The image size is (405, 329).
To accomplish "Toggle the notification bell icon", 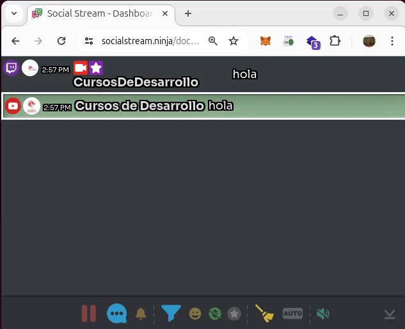I will point(141,314).
